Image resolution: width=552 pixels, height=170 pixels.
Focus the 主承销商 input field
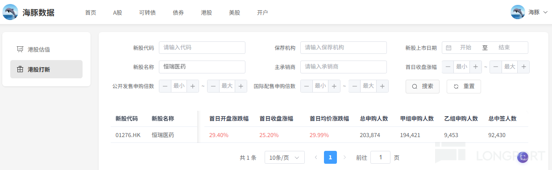[344, 67]
